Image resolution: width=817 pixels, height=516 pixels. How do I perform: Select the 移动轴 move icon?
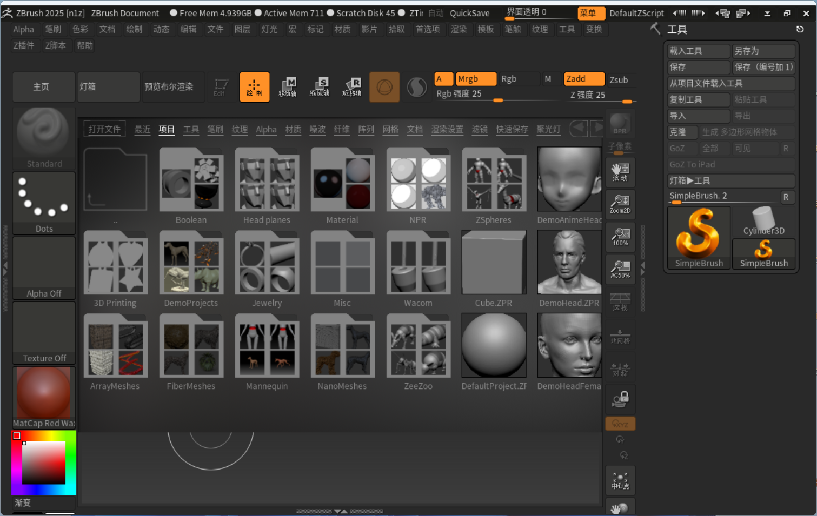point(287,87)
